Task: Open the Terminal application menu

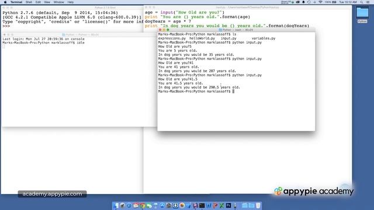Action: click(x=16, y=2)
